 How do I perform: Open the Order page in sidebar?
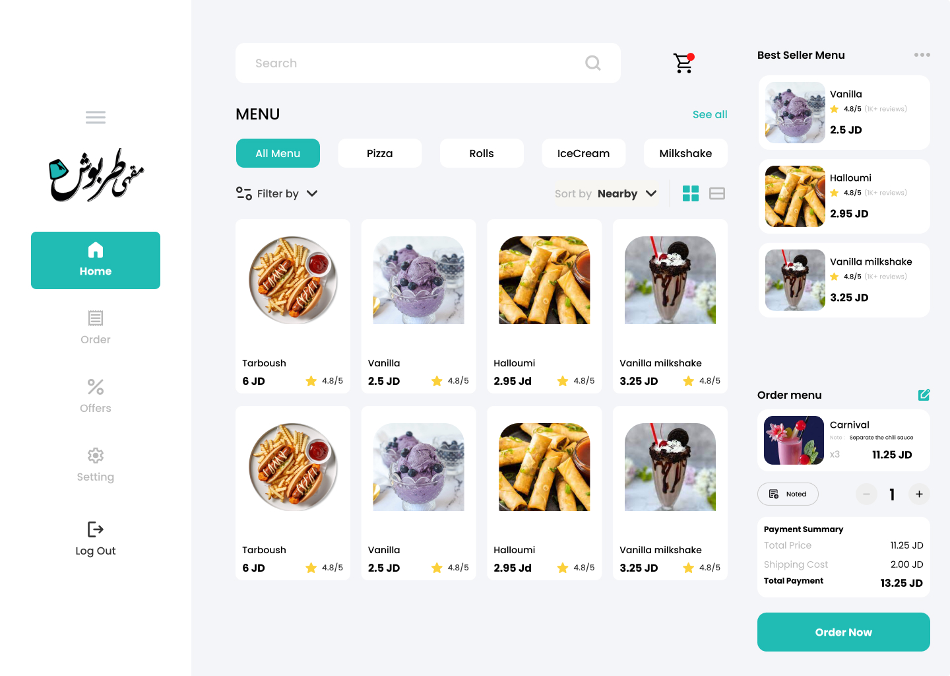(96, 327)
